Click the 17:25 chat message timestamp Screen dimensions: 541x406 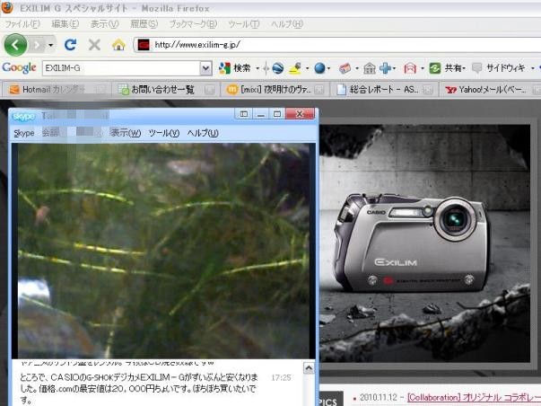click(x=281, y=377)
